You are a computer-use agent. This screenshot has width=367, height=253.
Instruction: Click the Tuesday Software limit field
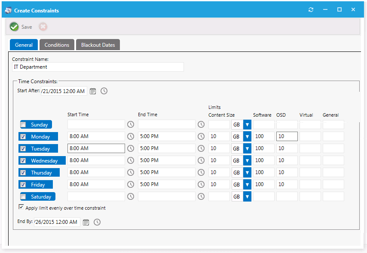coord(263,148)
